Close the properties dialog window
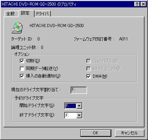 (x=143, y=4)
